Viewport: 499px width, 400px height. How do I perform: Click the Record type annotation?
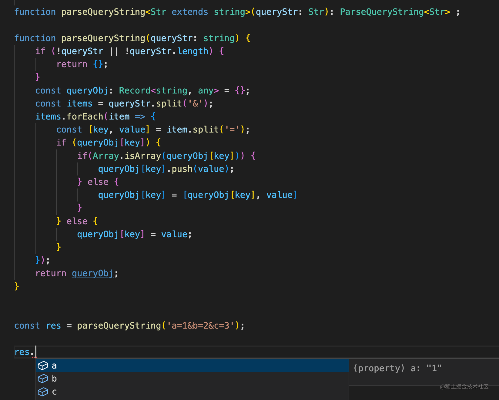point(135,90)
